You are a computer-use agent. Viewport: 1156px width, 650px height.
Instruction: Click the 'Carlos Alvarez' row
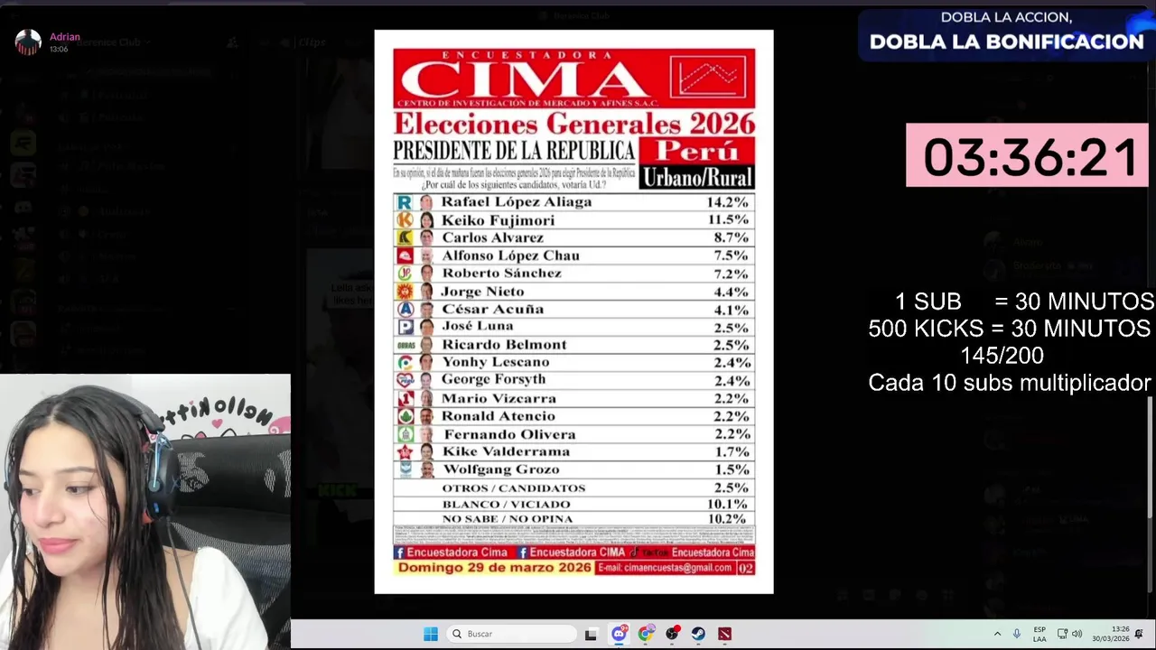click(573, 237)
